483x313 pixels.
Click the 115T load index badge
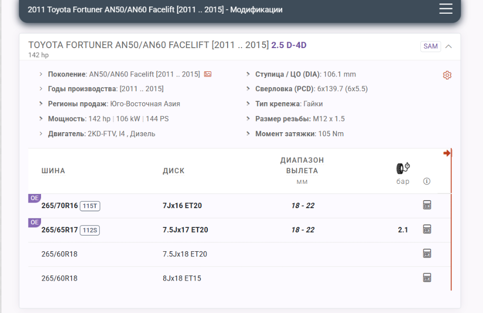[90, 206]
